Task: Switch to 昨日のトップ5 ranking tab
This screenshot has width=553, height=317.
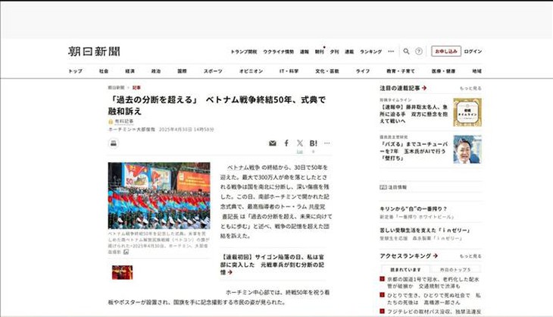Action: point(455,269)
